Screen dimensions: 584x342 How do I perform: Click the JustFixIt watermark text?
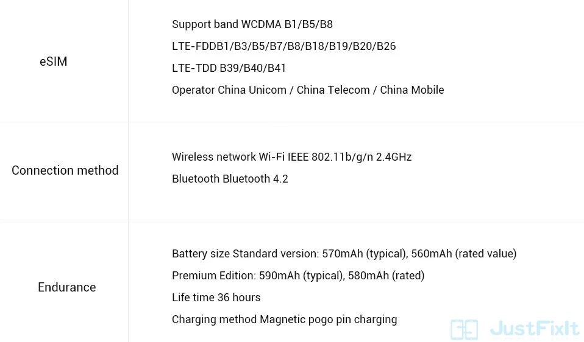click(x=535, y=329)
